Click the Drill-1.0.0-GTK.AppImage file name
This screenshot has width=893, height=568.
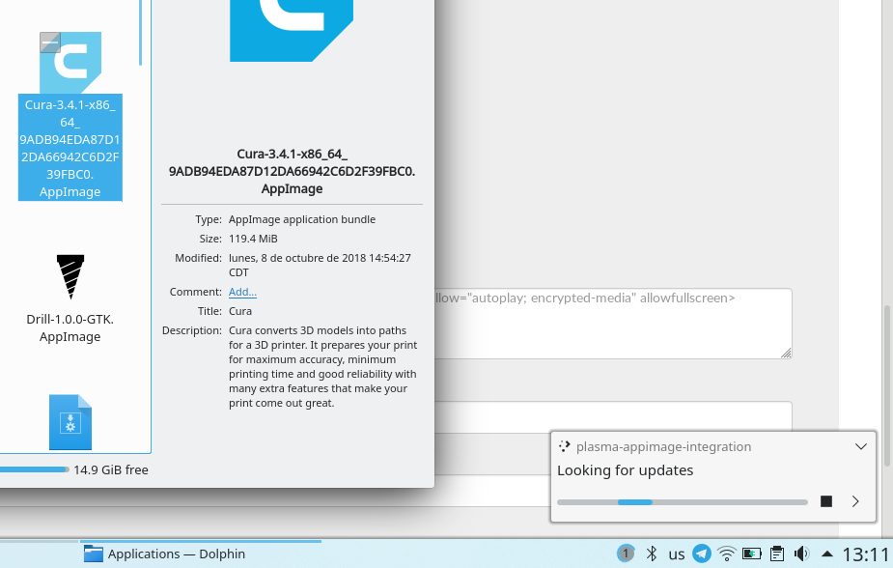pos(70,327)
